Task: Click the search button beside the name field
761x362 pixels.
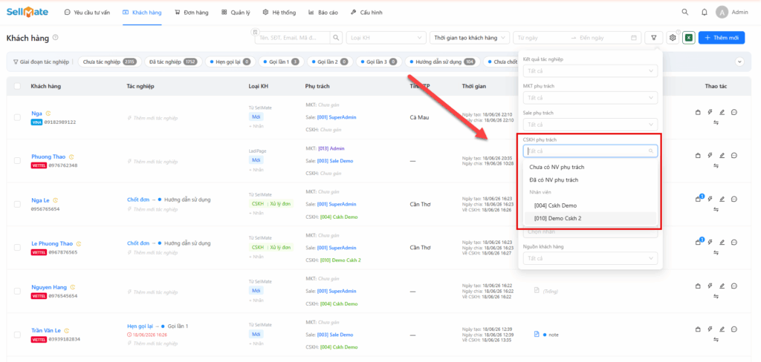Action: (x=337, y=37)
